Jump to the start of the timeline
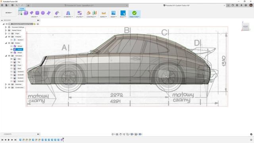254x143 pixels. [2, 140]
